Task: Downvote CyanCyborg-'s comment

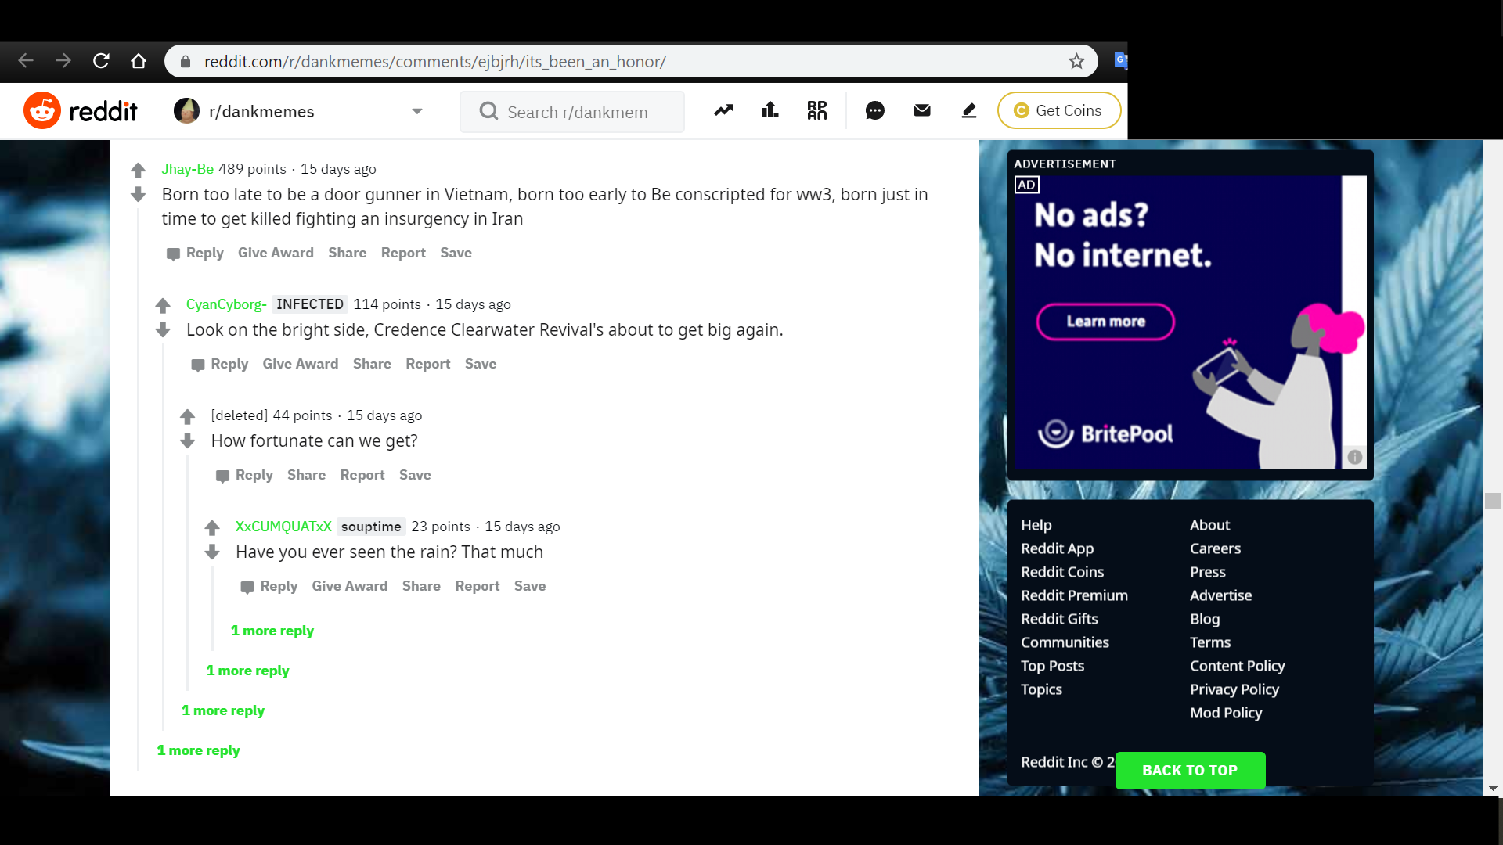Action: [x=163, y=330]
